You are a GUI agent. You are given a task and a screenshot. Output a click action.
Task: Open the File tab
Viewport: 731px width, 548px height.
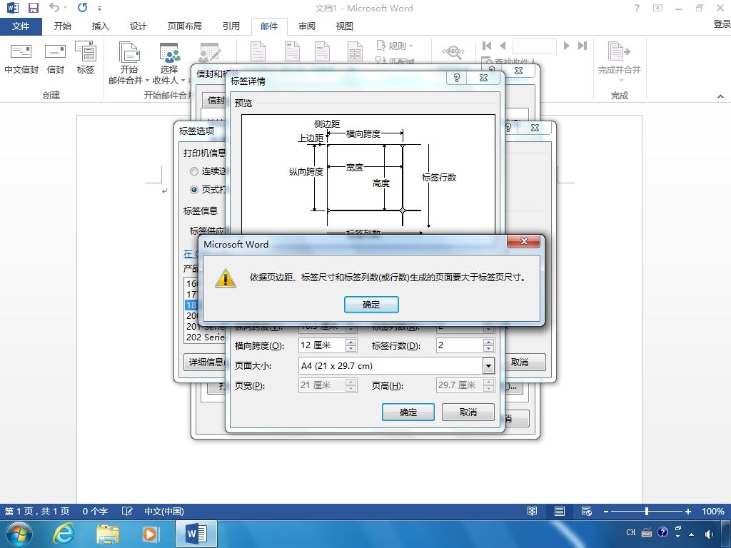tap(21, 26)
